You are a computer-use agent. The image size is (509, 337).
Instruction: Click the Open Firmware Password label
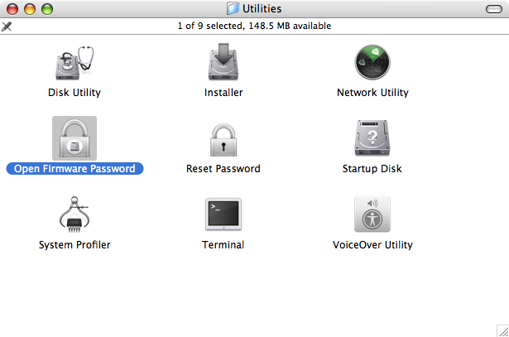pos(74,169)
